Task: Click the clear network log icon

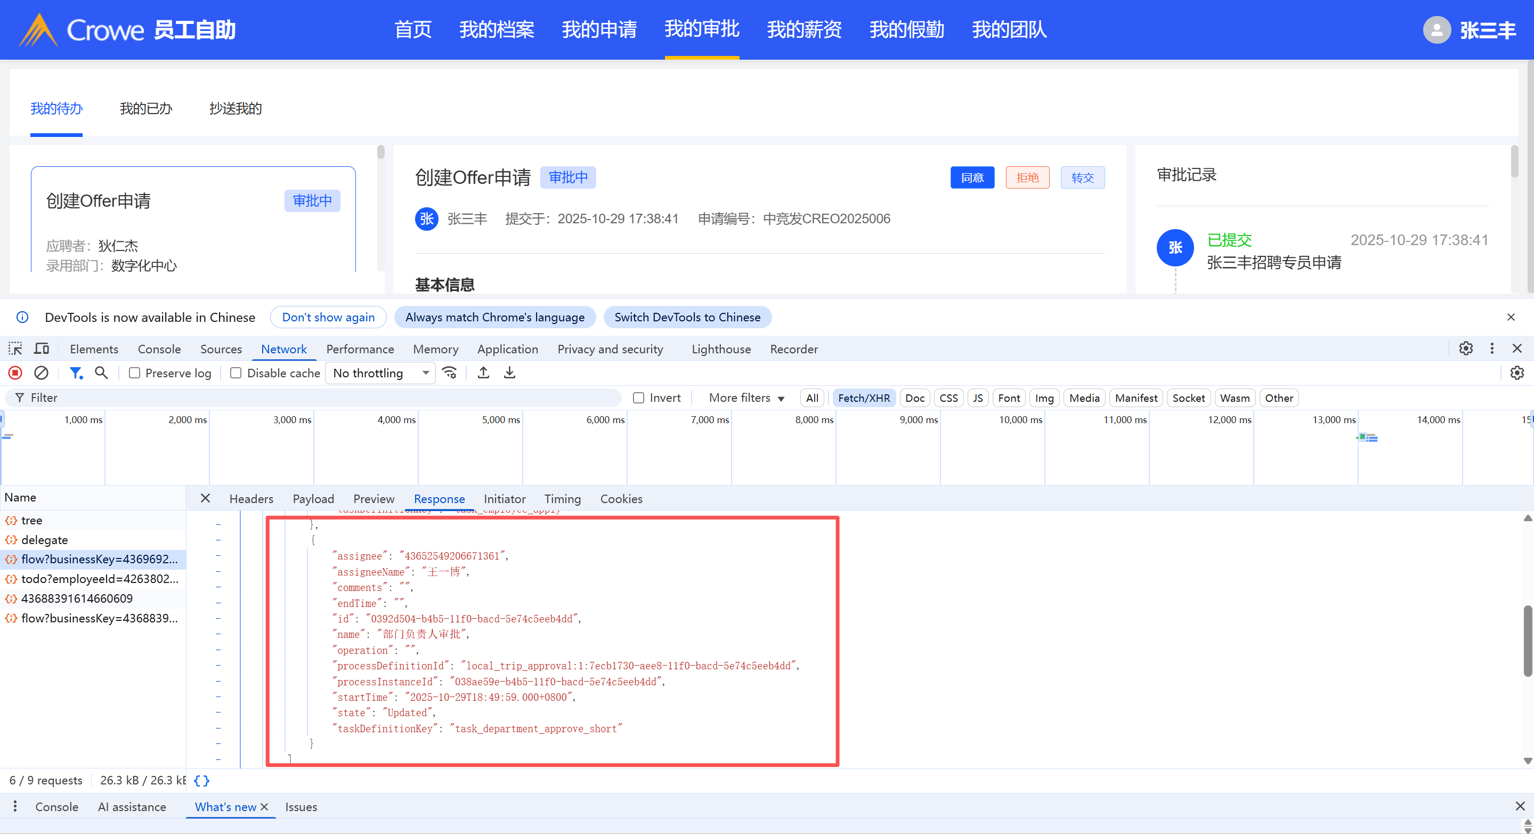Action: pos(41,373)
